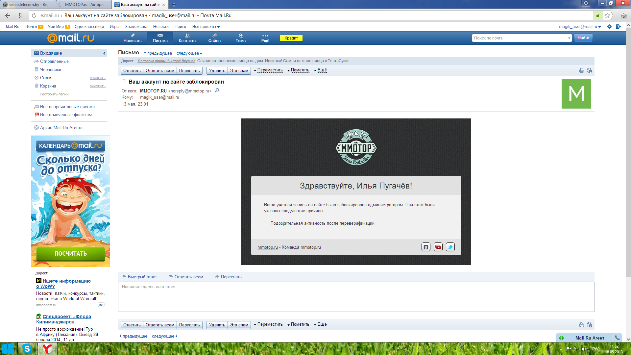
Task: Click the magnifier icon next to sender address
Action: point(217,90)
